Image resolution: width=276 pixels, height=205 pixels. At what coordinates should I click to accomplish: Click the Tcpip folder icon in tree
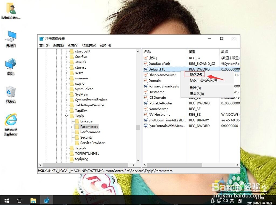pyautogui.click(x=72, y=116)
